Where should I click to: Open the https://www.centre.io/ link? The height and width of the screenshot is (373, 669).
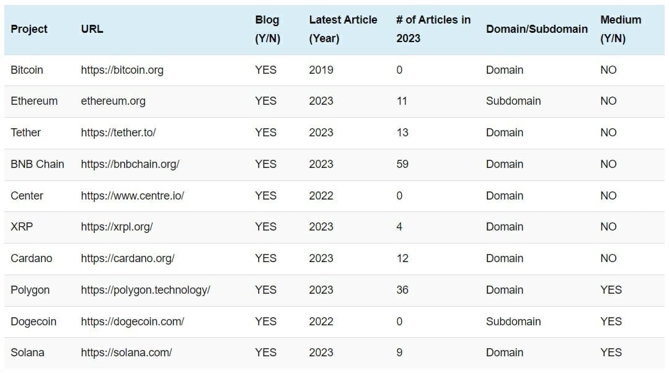pyautogui.click(x=132, y=196)
